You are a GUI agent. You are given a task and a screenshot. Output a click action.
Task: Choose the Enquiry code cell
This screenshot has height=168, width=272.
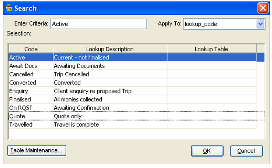click(31, 91)
